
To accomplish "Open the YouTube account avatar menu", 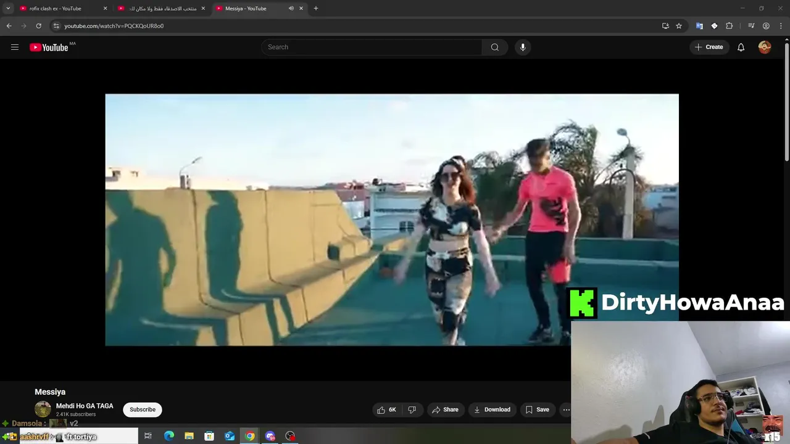I will click(x=765, y=47).
